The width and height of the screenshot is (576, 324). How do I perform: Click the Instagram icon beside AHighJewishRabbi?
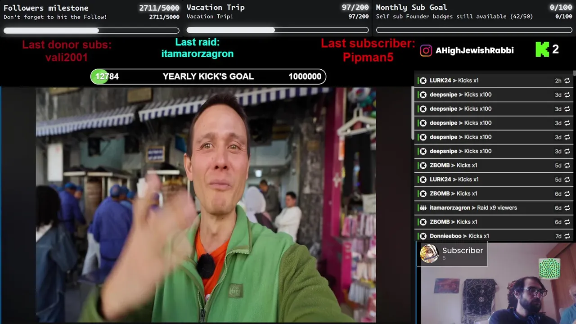point(426,50)
